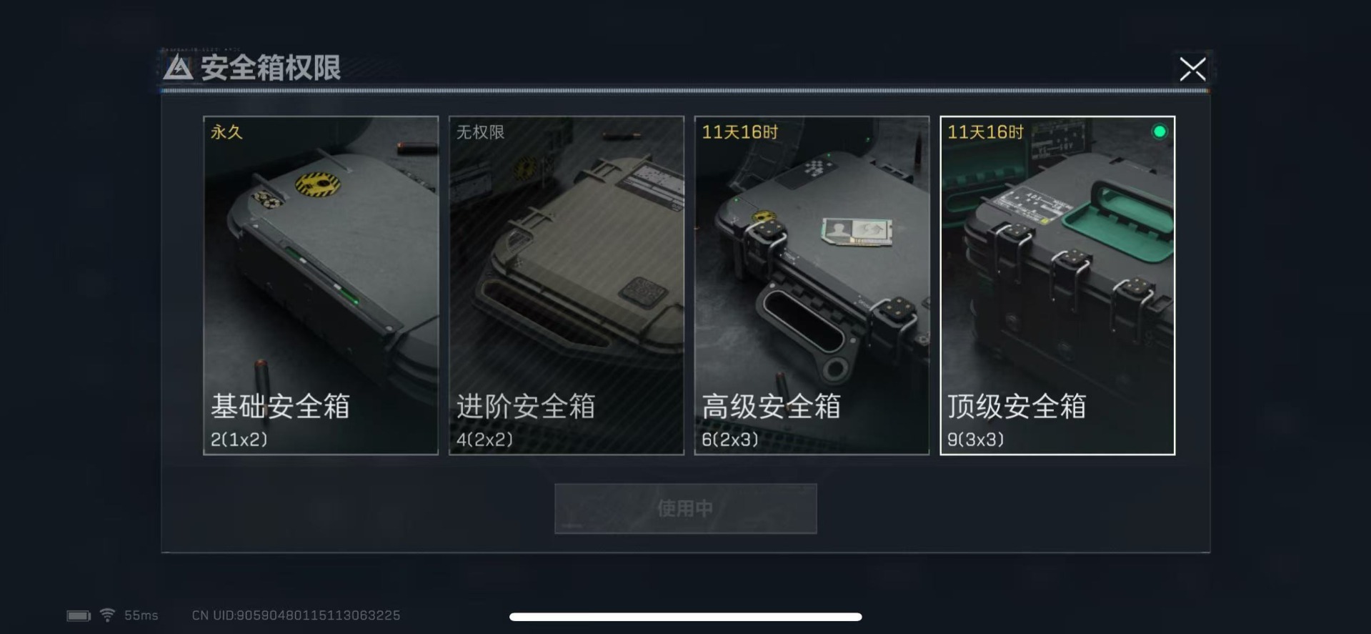Select the 顶级安全箱 card
This screenshot has width=1371, height=634.
[x=1057, y=285]
